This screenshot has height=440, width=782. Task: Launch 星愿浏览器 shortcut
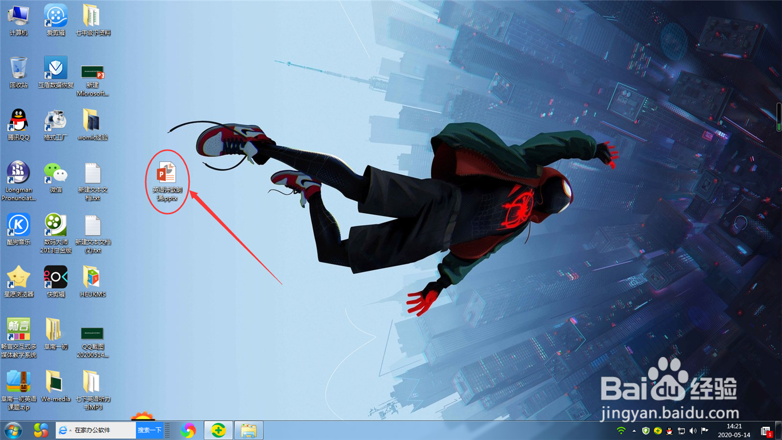pos(19,281)
